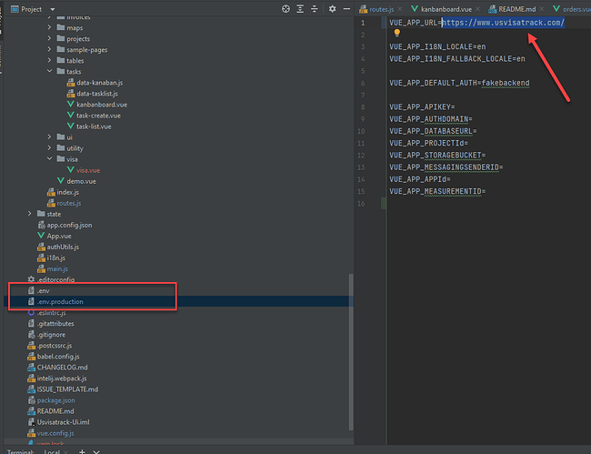Viewport: 591px width, 454px height.
Task: Click the VUE_APP_APIKEY= line
Action: tap(422, 107)
